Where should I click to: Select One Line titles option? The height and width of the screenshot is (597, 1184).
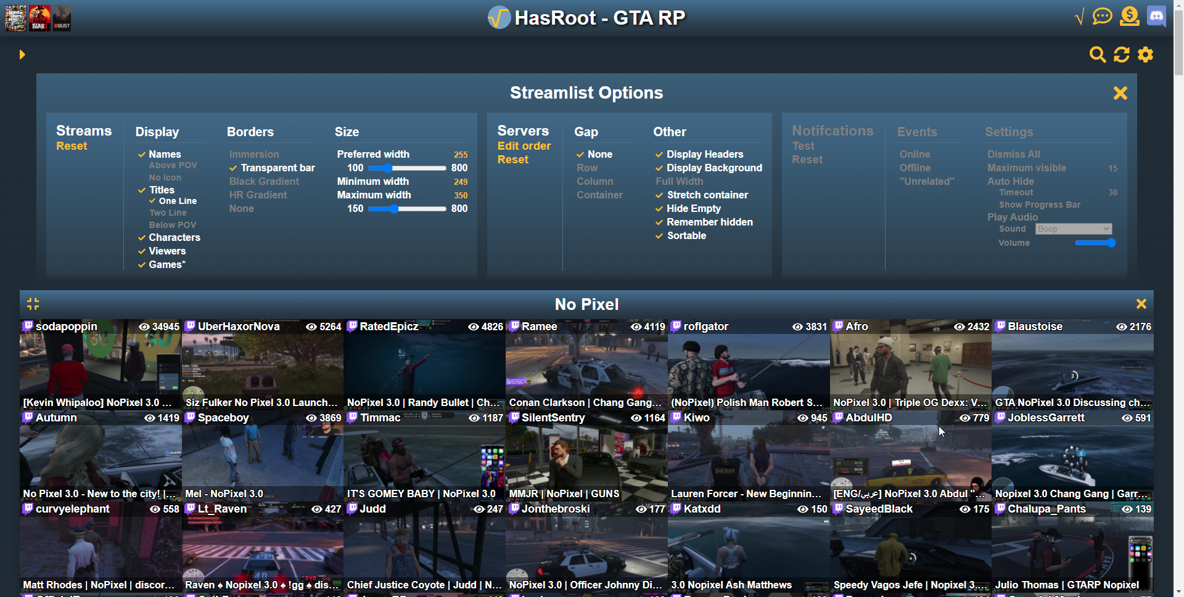pos(173,201)
